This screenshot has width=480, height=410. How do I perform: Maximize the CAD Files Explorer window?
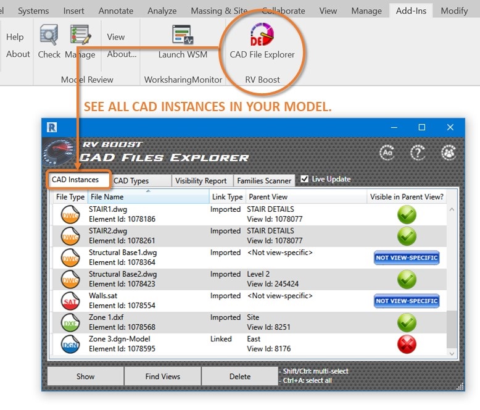422,127
